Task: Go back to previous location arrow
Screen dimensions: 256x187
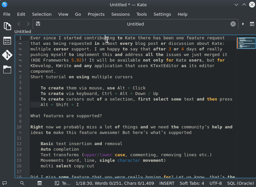Action: [x=19, y=24]
